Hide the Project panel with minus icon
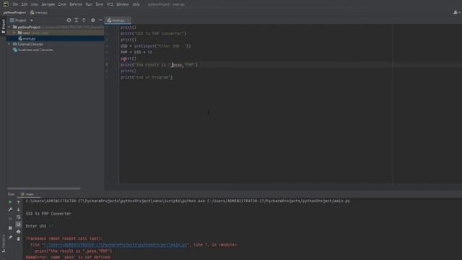 point(100,20)
